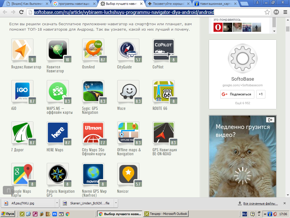Open the Ulmon City Maps 2Go icon
This screenshot has width=290, height=218.
pyautogui.click(x=93, y=133)
